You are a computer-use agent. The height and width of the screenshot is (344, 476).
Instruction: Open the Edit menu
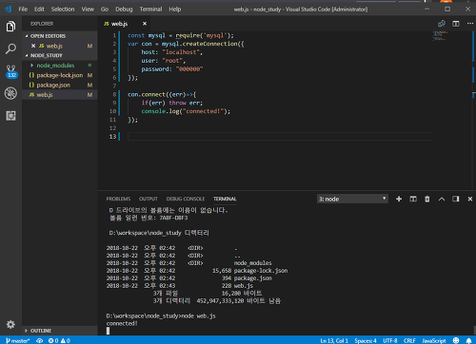39,10
